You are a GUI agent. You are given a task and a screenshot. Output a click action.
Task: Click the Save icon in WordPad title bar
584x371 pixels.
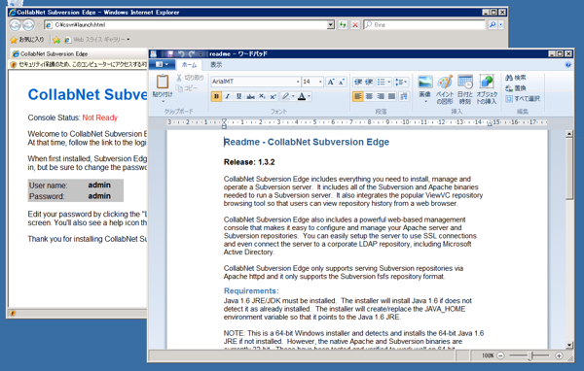pyautogui.click(x=170, y=54)
